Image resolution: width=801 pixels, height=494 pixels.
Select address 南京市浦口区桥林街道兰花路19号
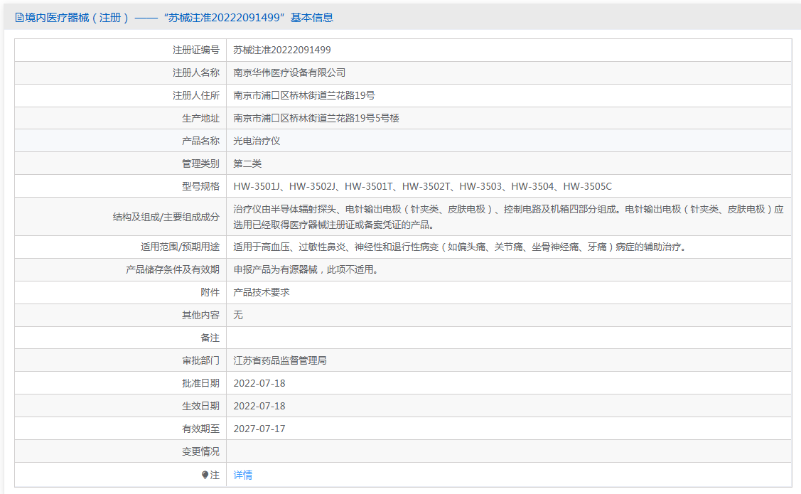[x=304, y=95]
